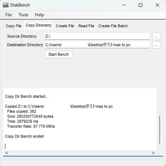Go to the Create File Batch tab
This screenshot has height=166, width=166.
coord(113,26)
